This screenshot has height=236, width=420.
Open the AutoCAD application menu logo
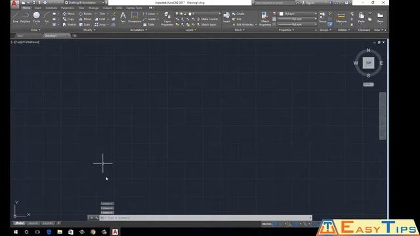[x=14, y=4]
